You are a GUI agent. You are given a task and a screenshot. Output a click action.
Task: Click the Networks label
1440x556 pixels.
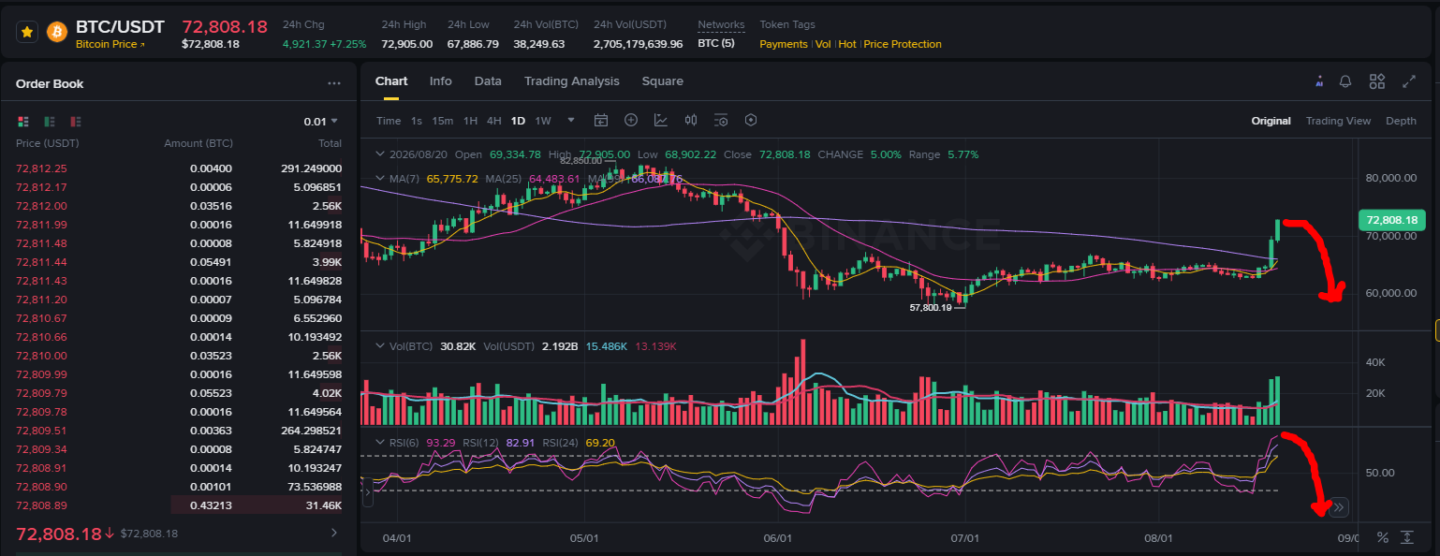[721, 24]
